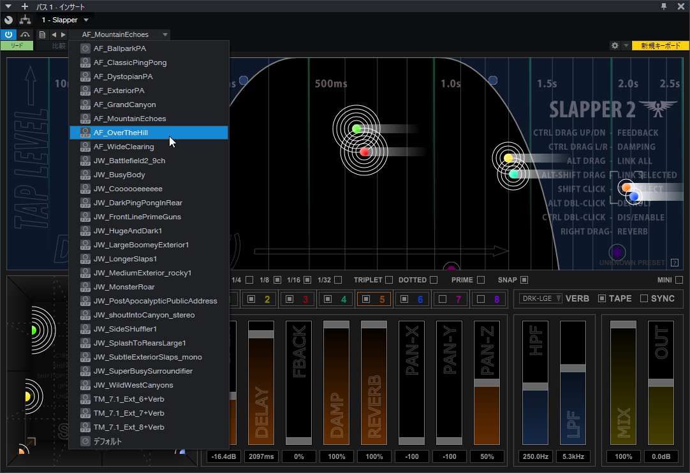Toggle the 1/8 note checkbox

click(277, 280)
